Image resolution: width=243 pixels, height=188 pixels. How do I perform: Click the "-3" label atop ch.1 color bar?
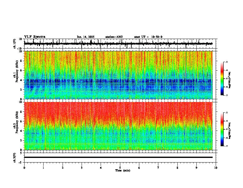point(226,62)
